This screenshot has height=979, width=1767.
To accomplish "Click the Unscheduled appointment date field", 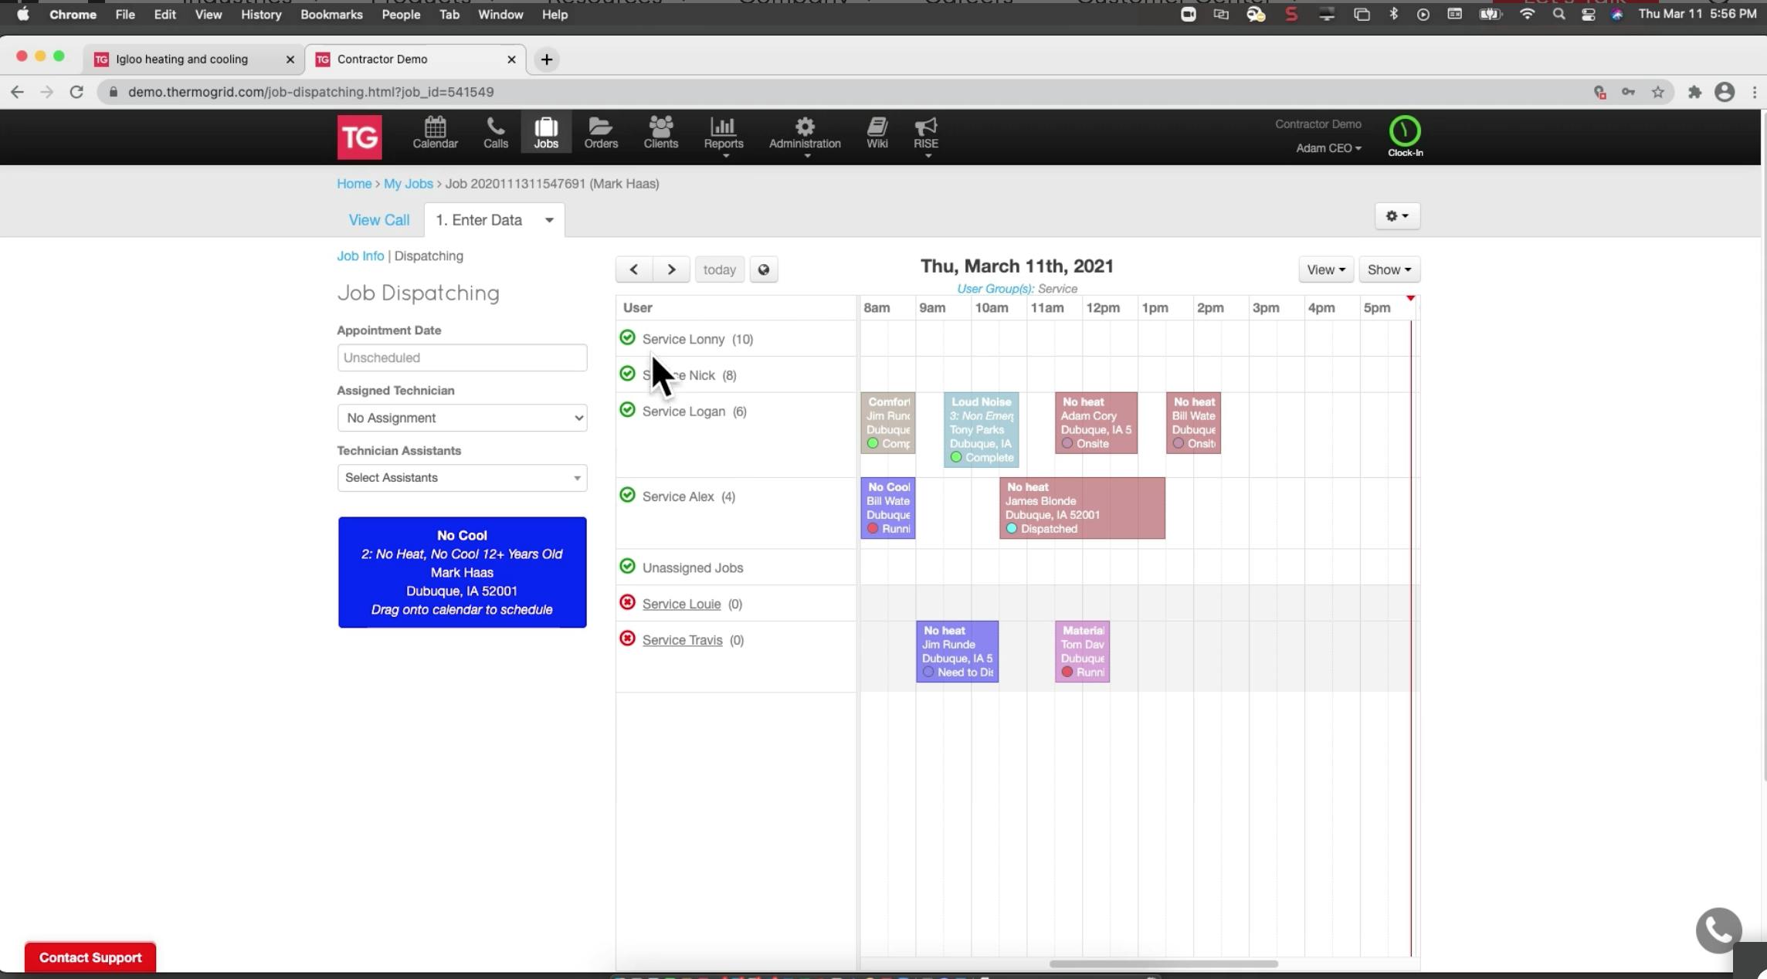I will (461, 357).
